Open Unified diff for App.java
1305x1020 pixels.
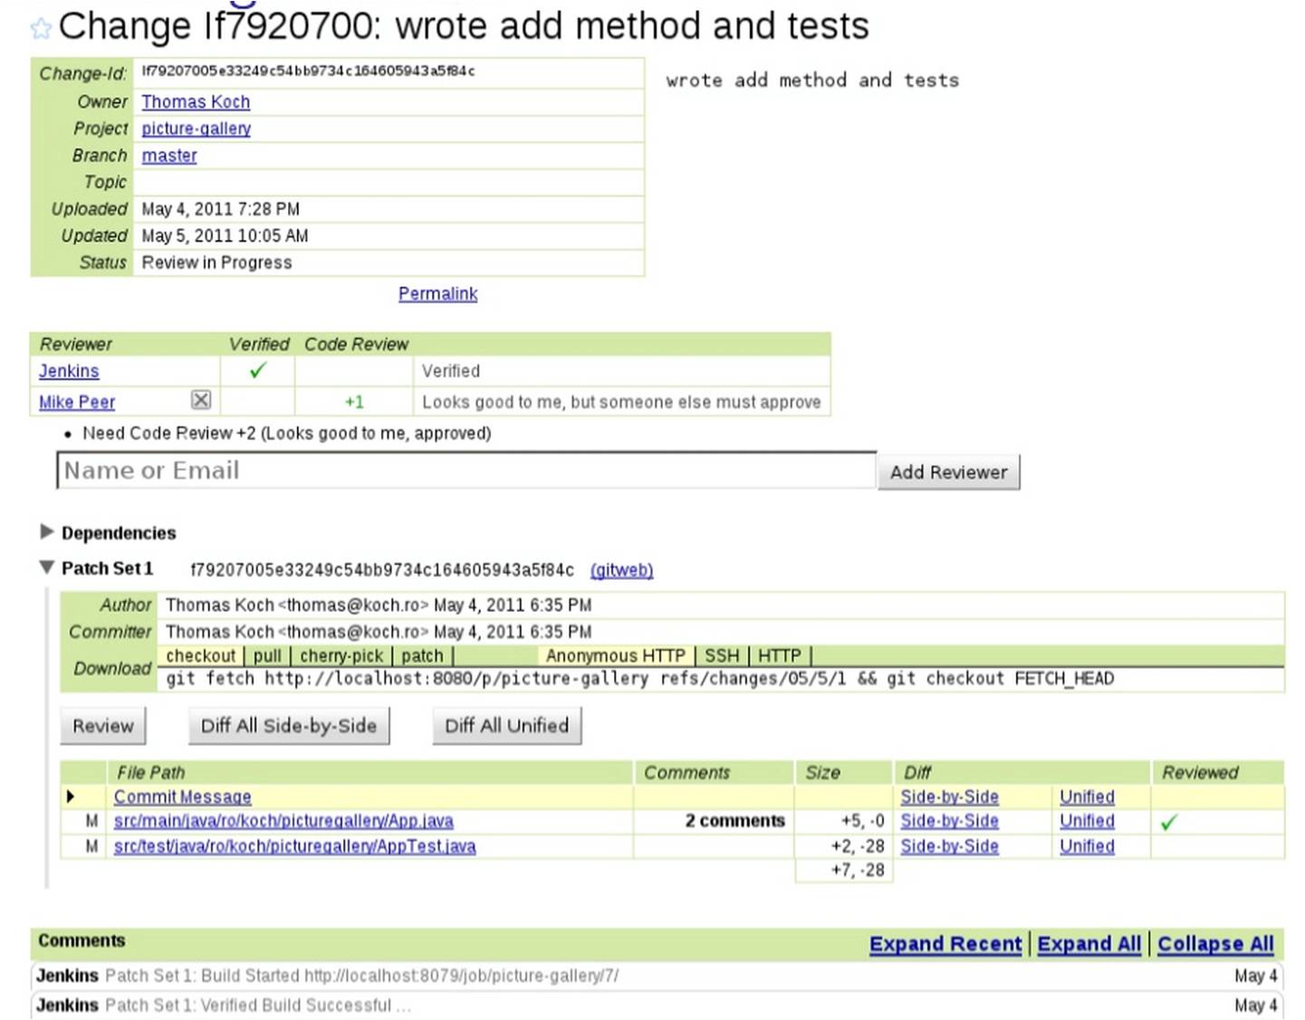click(x=1087, y=821)
